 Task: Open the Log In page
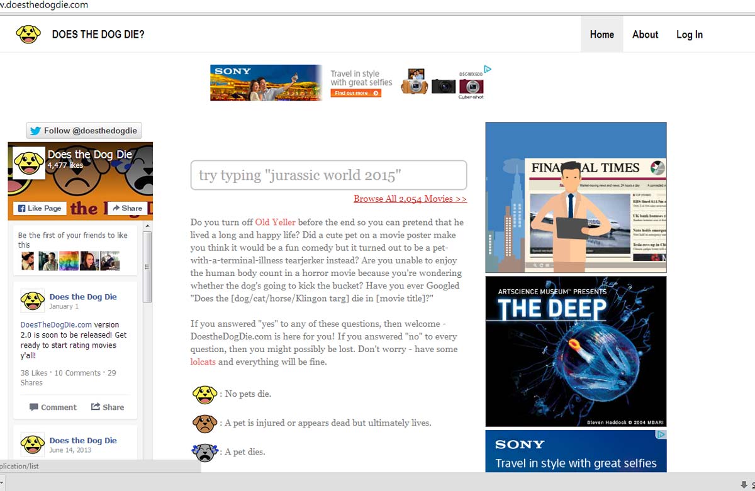click(x=690, y=35)
